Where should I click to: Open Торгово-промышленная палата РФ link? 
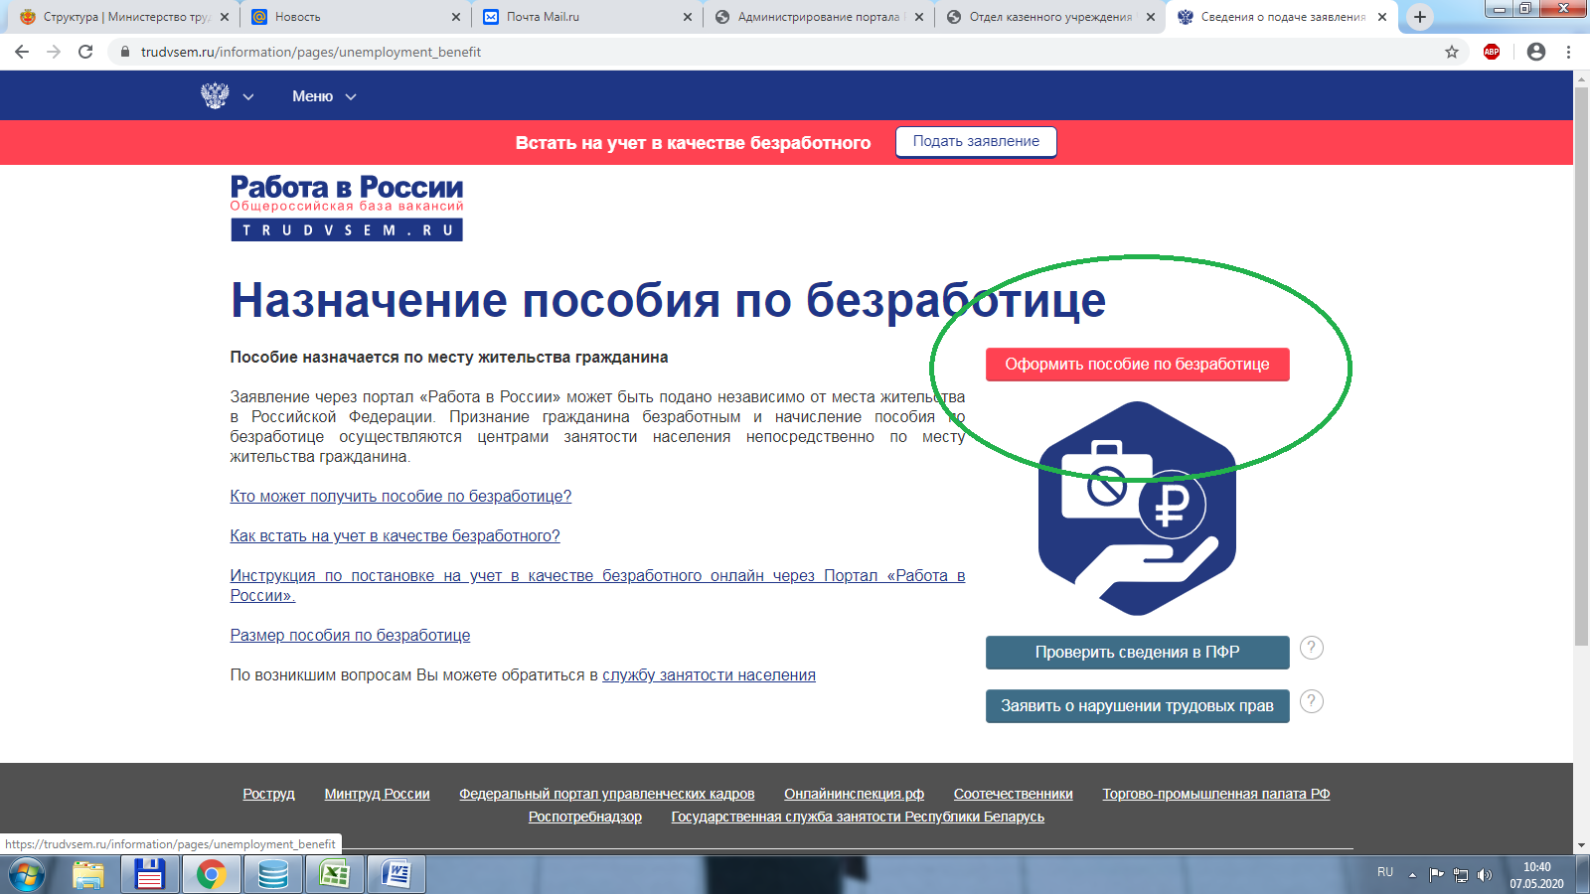[1215, 794]
